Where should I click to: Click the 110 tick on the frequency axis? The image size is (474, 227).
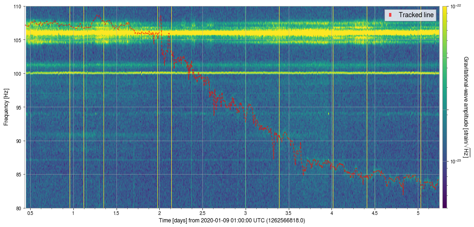19,6
